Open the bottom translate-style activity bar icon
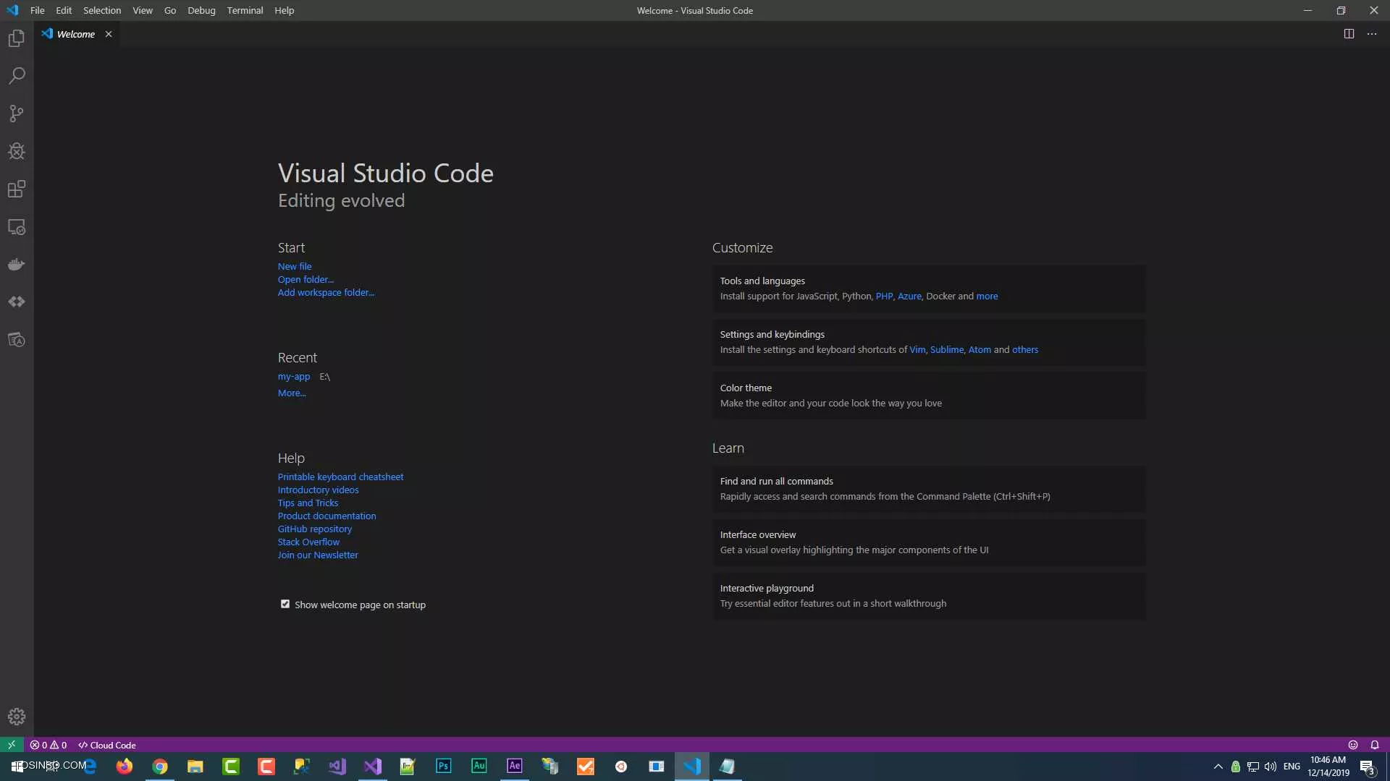This screenshot has width=1390, height=781. [17, 340]
